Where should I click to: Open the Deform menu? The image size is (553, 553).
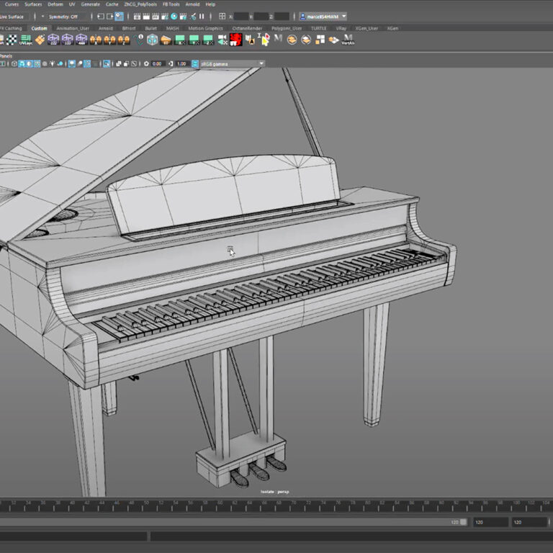(55, 4)
